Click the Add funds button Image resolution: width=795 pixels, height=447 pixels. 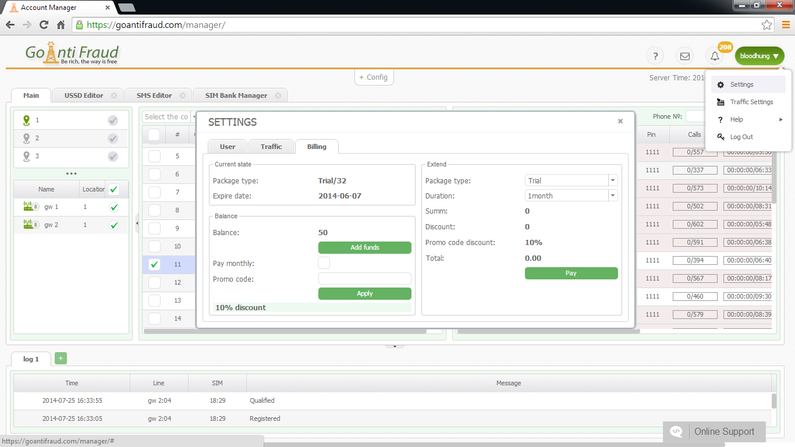tap(364, 247)
